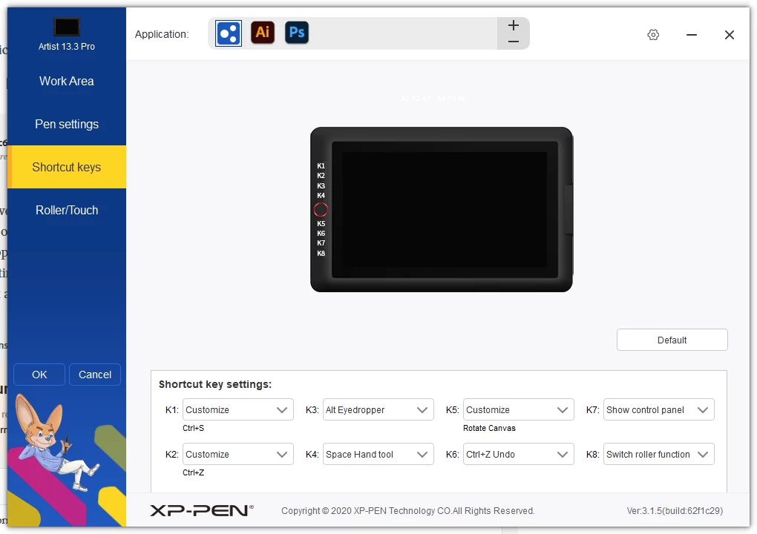The height and width of the screenshot is (534, 757).
Task: Open the K2 Customize dropdown
Action: coord(238,454)
